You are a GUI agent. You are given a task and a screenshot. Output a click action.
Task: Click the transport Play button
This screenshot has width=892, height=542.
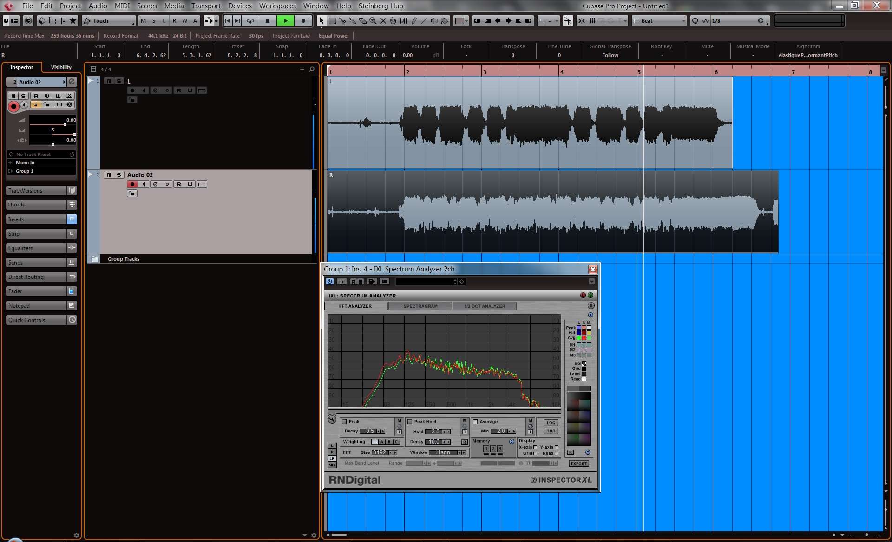tap(285, 21)
